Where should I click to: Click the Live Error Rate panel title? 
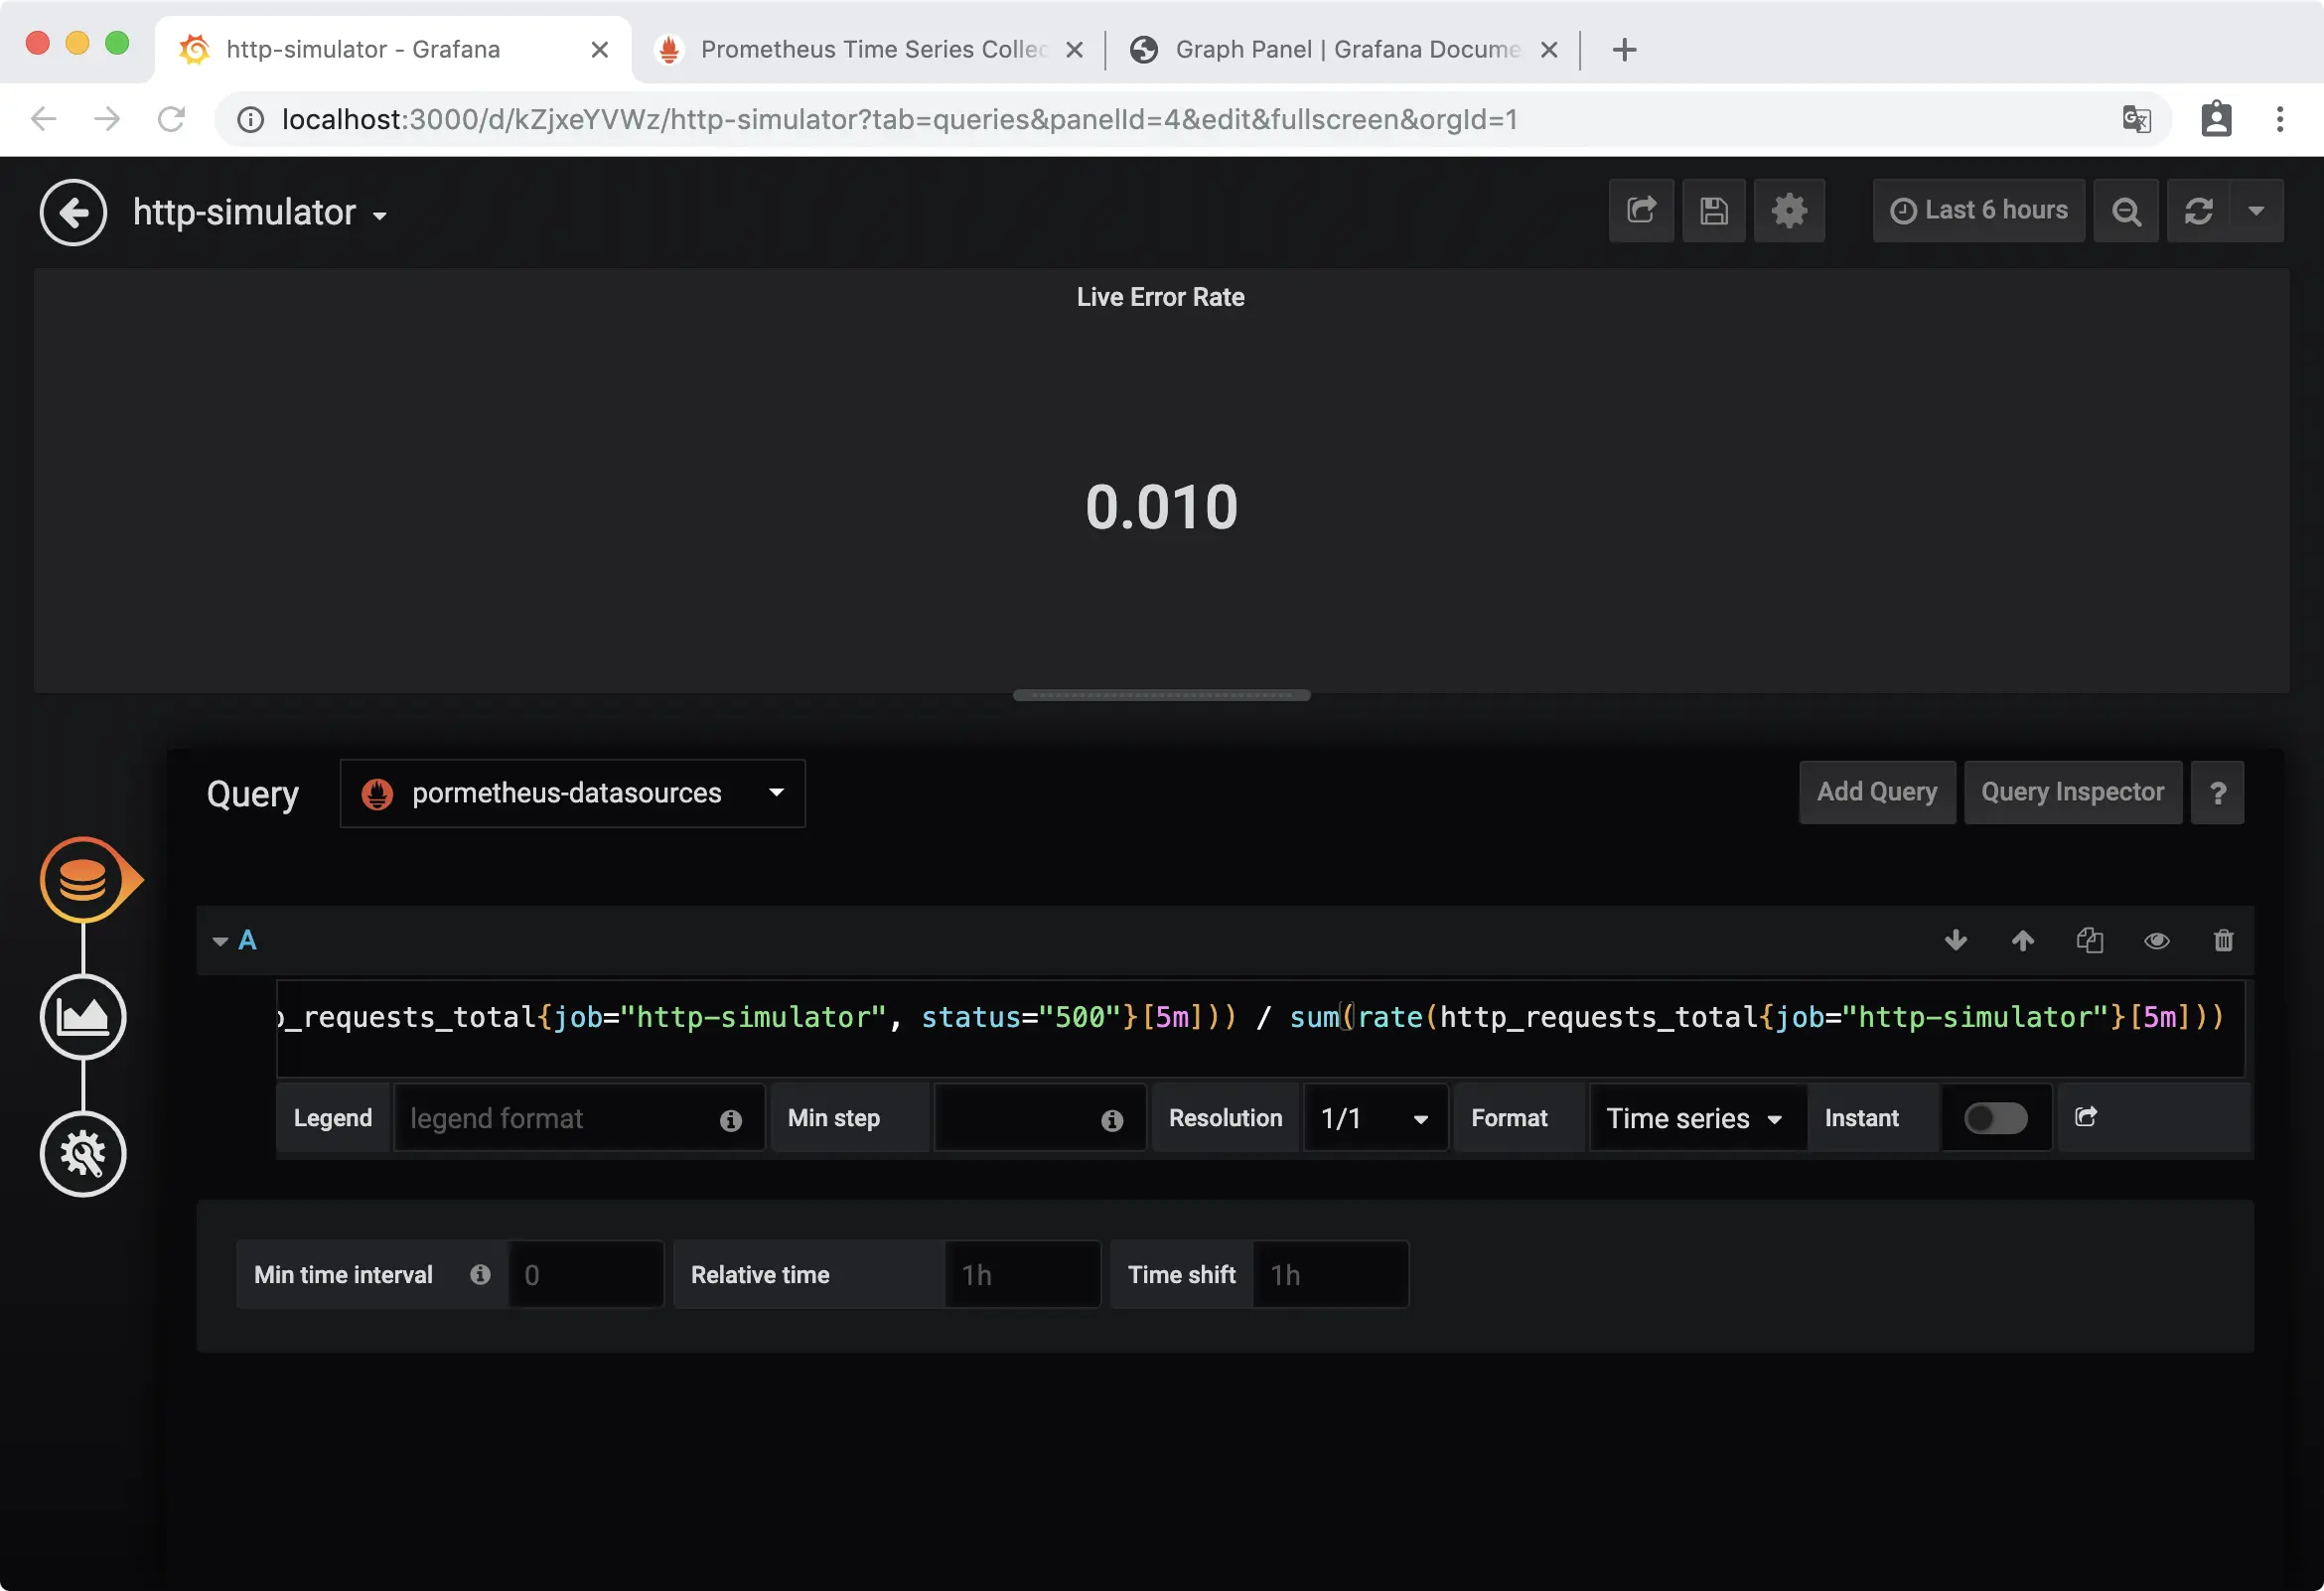[x=1160, y=297]
